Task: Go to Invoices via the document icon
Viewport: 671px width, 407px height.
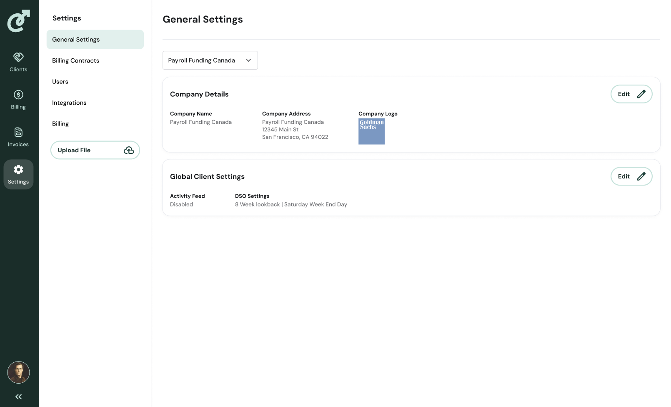Action: coord(18,132)
